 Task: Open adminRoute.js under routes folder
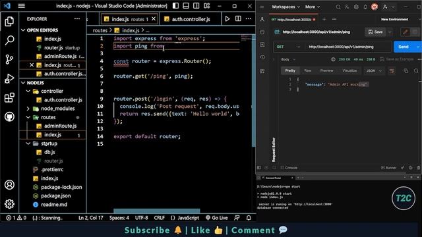point(60,126)
